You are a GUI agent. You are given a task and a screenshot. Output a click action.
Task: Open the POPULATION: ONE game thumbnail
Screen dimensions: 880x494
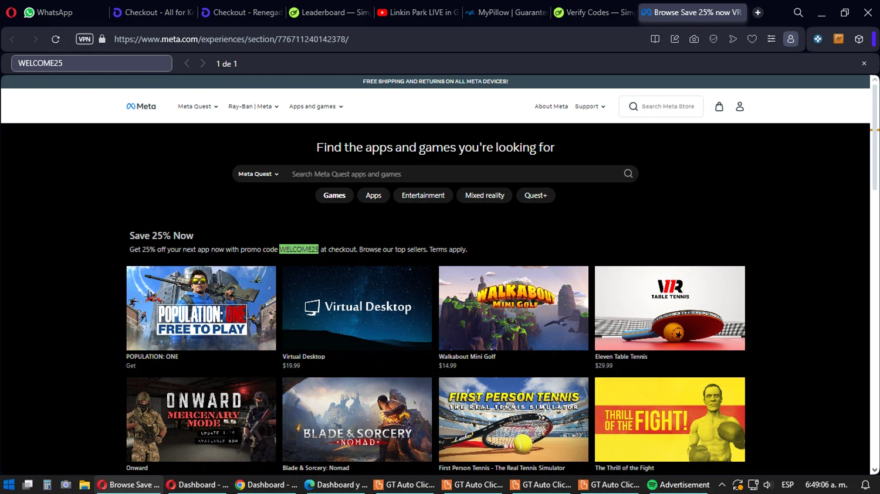201,308
